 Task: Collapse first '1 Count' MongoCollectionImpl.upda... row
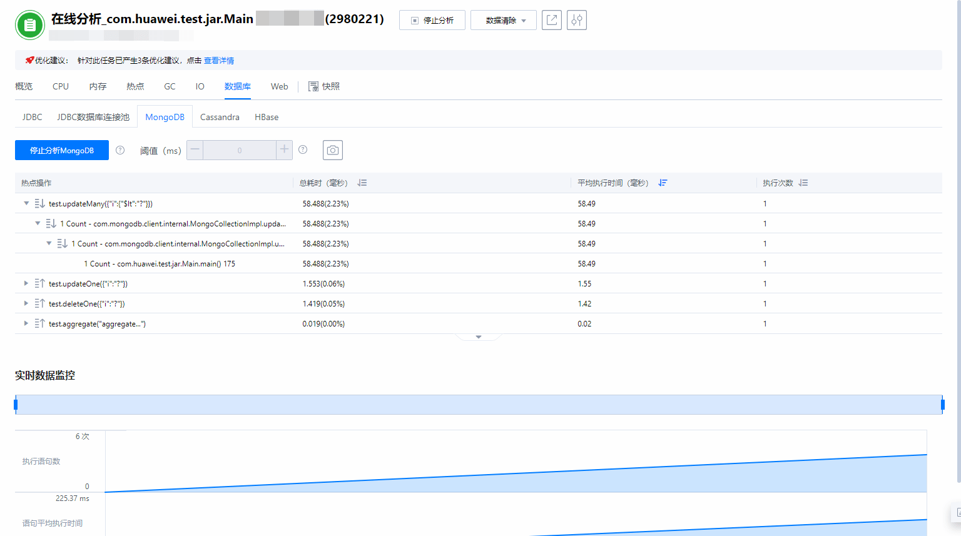pos(38,223)
